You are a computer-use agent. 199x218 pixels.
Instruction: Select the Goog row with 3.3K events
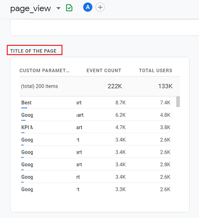[96, 189]
